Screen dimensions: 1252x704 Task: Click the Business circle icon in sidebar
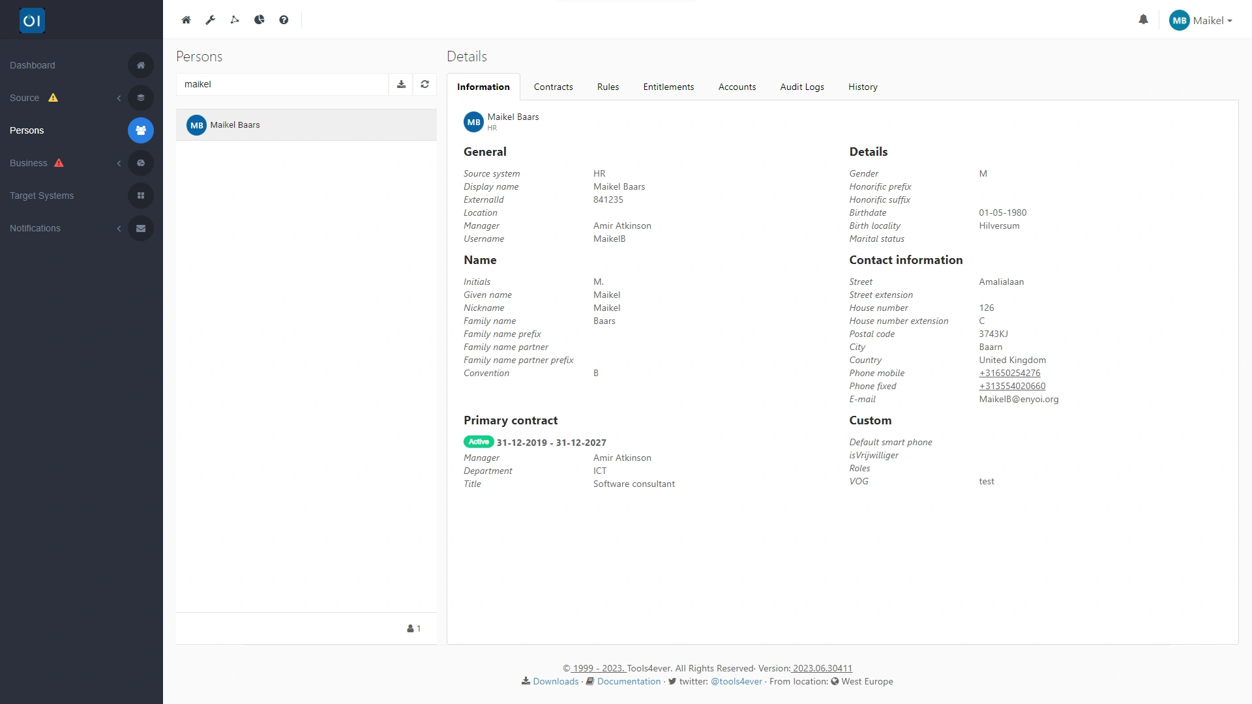click(141, 163)
